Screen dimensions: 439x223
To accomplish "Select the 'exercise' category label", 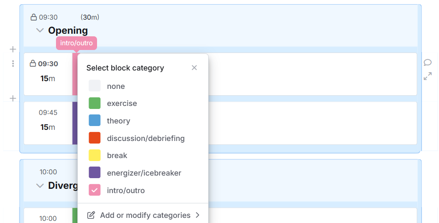I will coord(122,103).
